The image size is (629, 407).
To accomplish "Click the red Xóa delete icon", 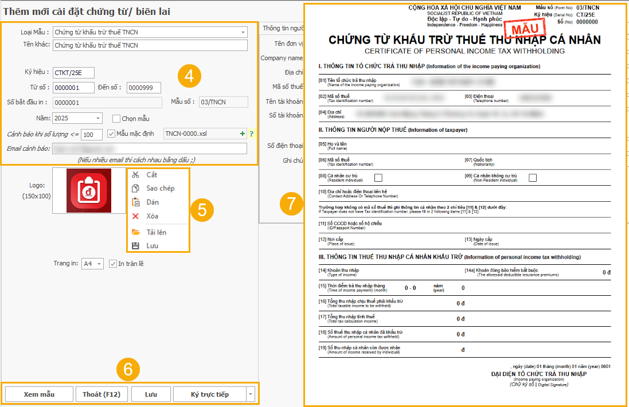I will pyautogui.click(x=135, y=216).
